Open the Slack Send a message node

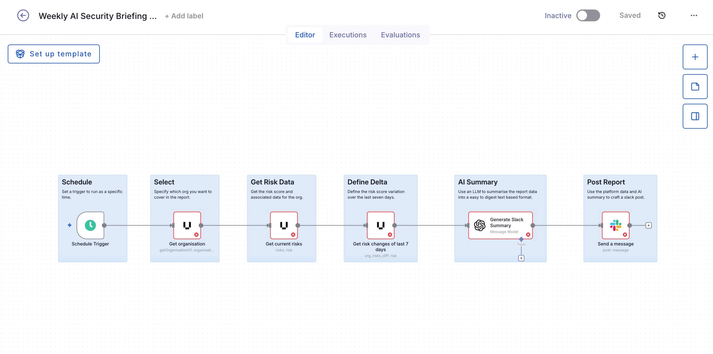point(615,225)
